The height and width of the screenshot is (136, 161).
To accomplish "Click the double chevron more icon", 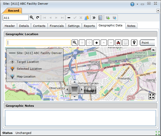I will coord(94,18).
